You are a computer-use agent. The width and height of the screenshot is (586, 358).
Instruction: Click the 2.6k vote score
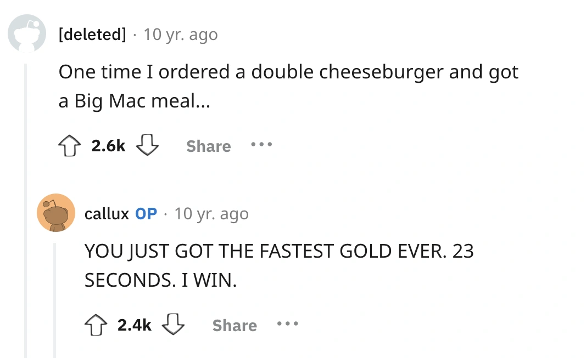[x=108, y=146]
